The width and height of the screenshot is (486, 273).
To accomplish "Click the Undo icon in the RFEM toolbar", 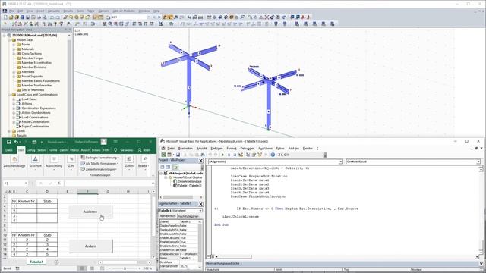I will (x=52, y=17).
